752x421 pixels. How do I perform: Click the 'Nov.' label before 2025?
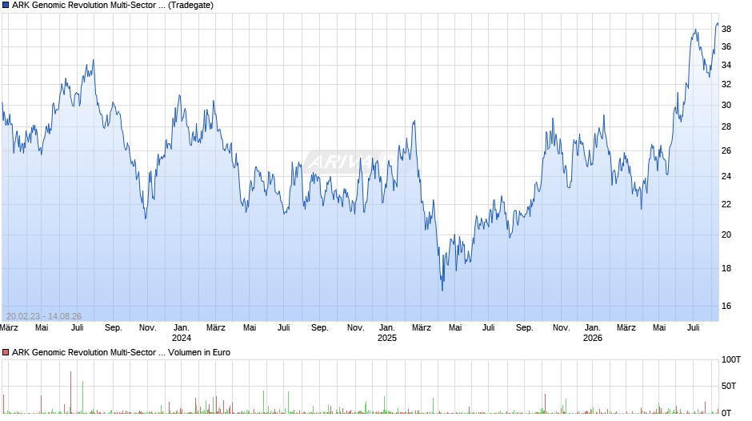click(355, 328)
